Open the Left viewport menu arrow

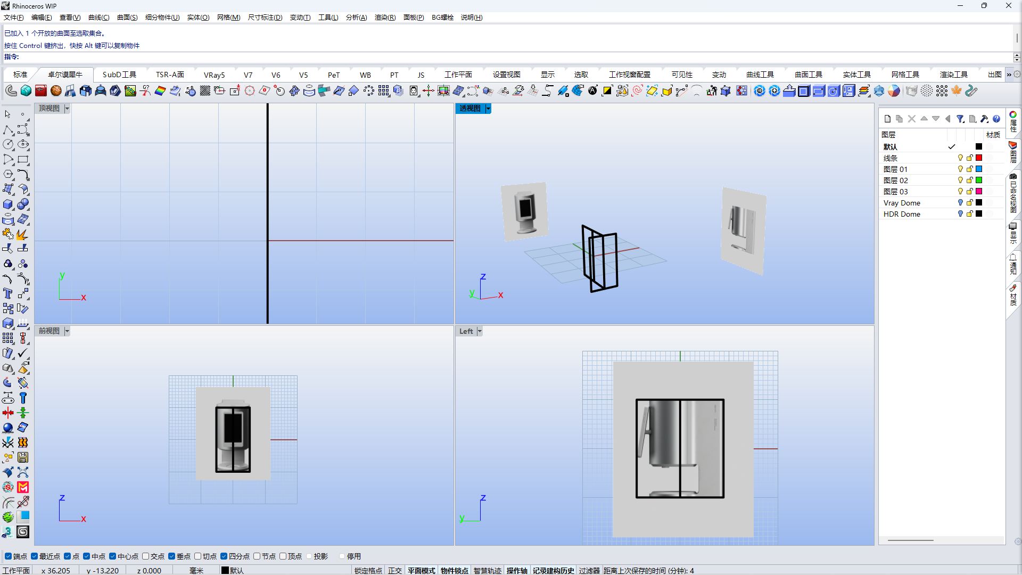point(480,331)
